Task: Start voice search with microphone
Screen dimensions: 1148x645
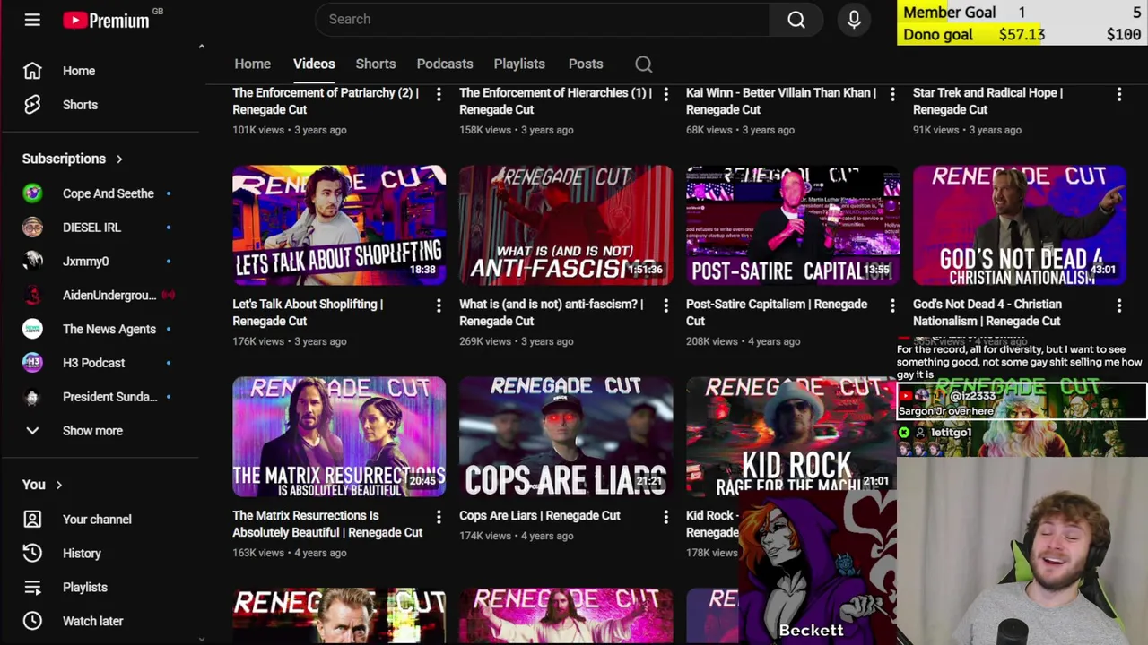Action: coord(854,19)
